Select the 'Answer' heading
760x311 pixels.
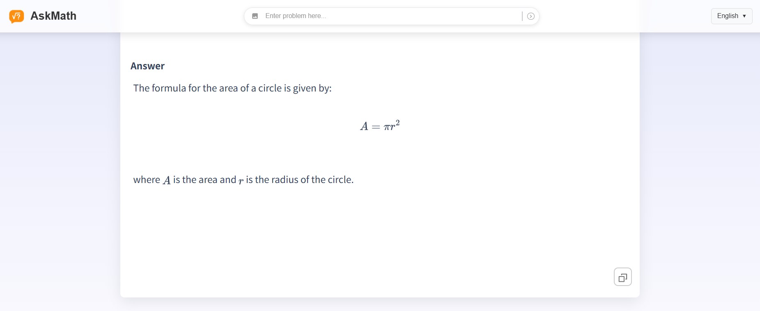(147, 66)
